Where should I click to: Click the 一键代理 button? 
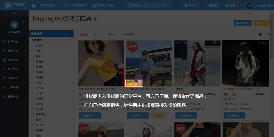158,116
